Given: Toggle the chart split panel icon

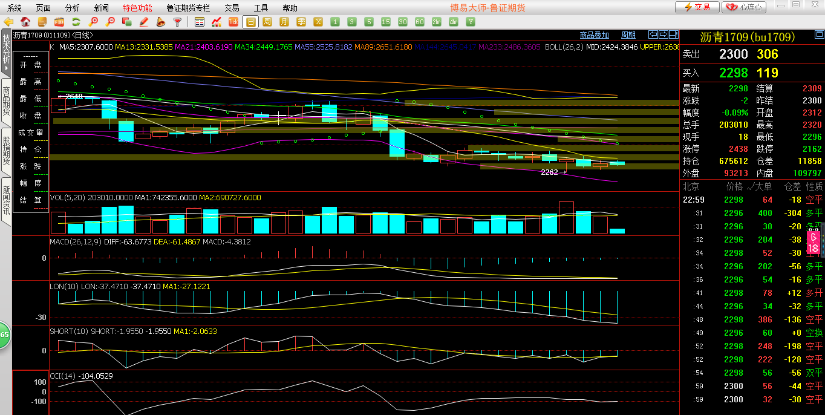Looking at the screenshot, I should pos(674,34).
